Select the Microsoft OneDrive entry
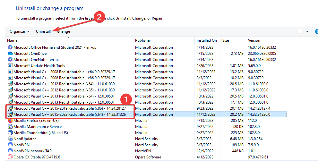The height and width of the screenshot is (161, 318). coord(30,53)
